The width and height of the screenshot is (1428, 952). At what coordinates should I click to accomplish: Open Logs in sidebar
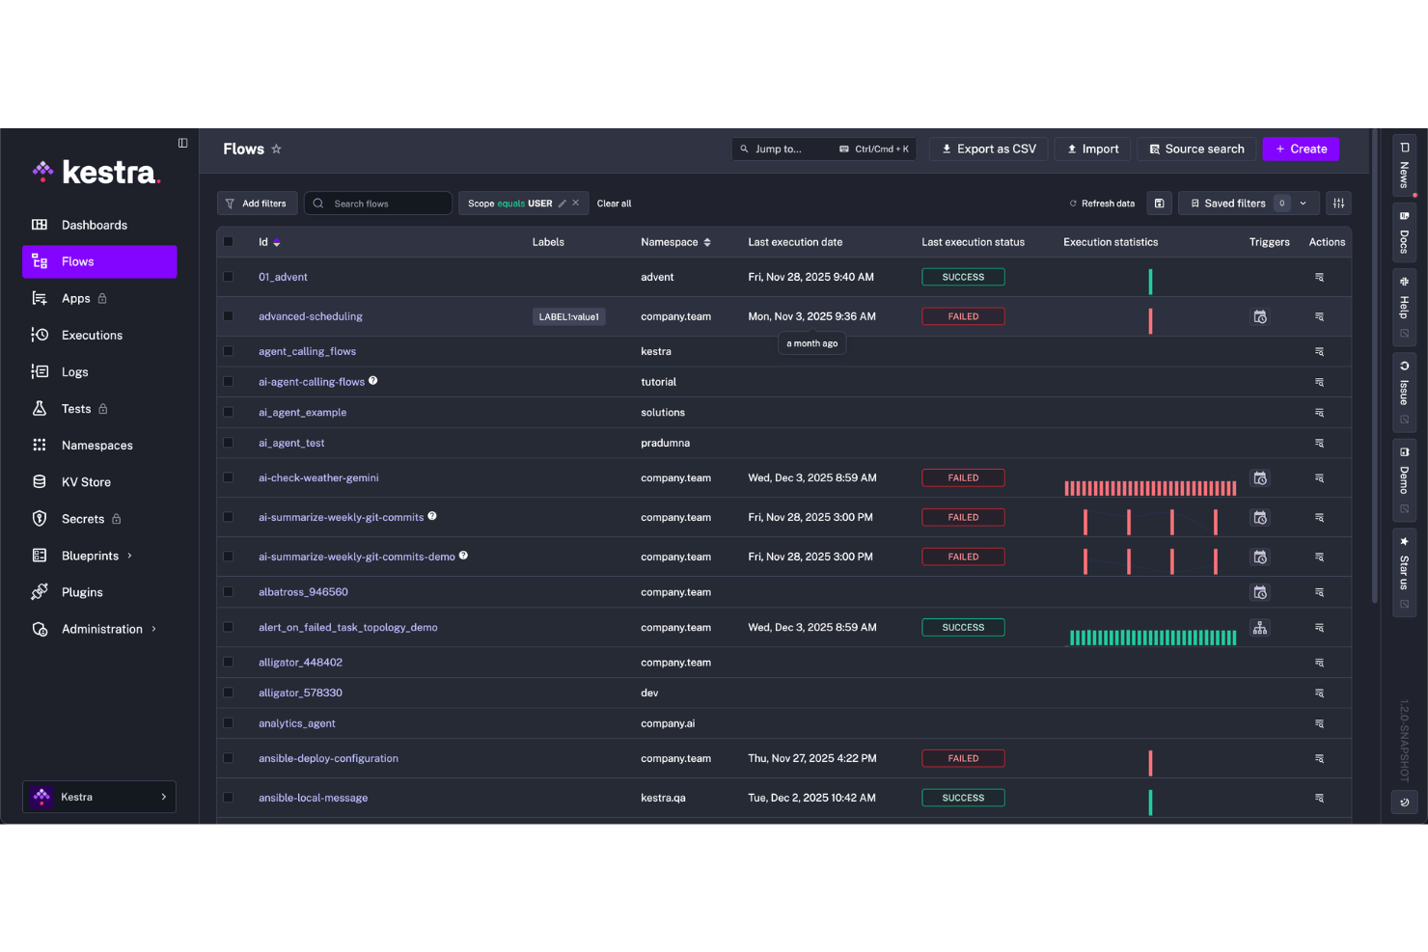pos(99,371)
